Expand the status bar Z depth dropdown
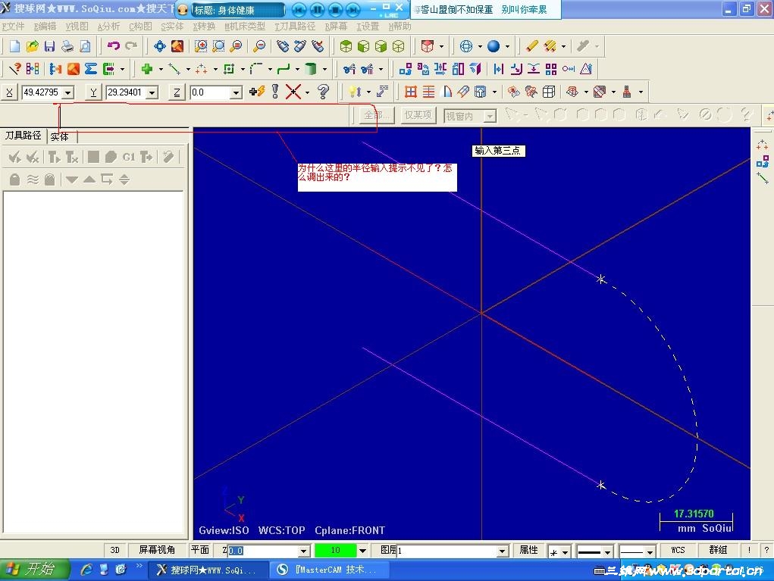This screenshot has width=774, height=581. pos(303,551)
